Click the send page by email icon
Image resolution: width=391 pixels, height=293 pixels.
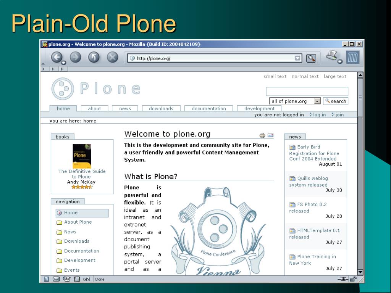coord(271,135)
